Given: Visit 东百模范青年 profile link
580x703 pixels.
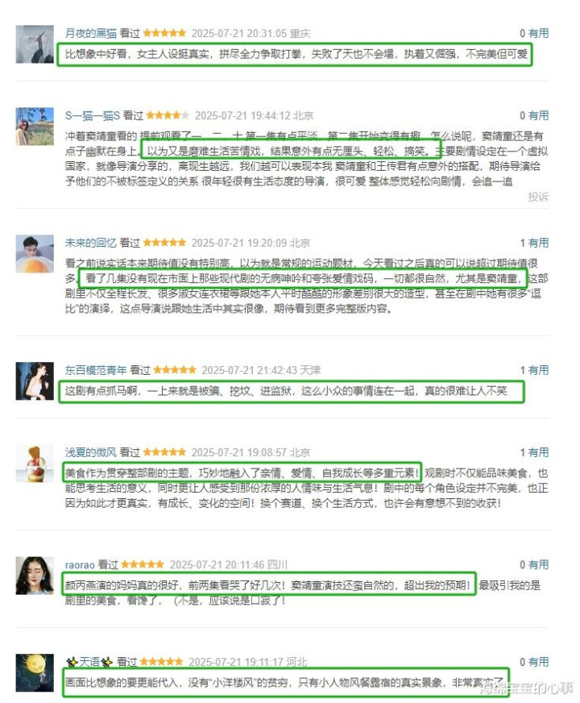Looking at the screenshot, I should 96,370.
